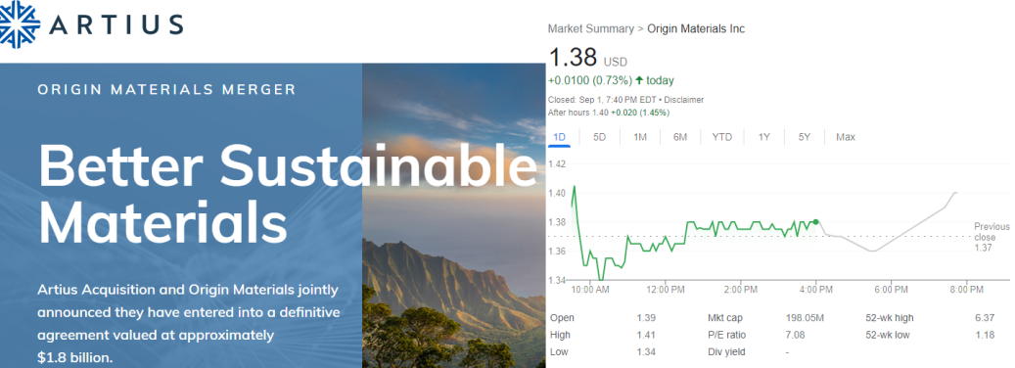Select the 5D chart range tab
Viewport: 1015px width, 368px height.
tap(599, 137)
